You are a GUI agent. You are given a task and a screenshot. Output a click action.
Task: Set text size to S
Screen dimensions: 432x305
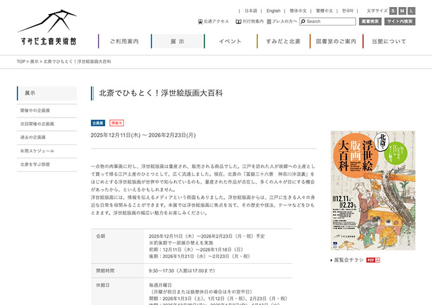[x=393, y=11]
